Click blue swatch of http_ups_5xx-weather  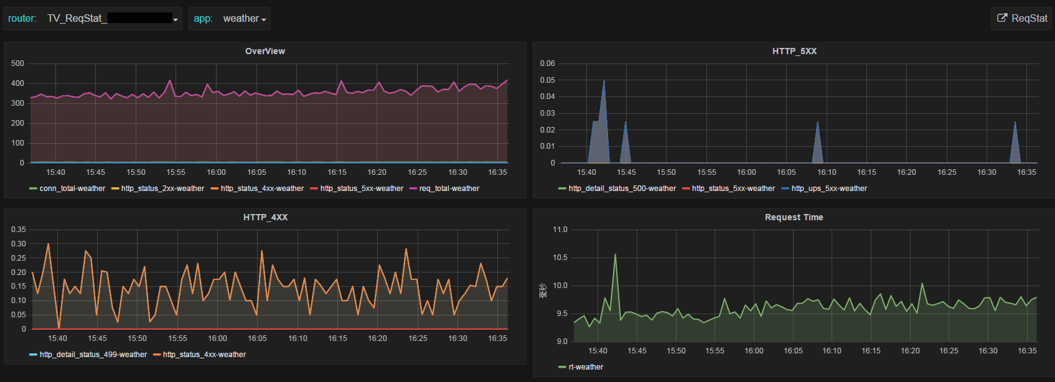coord(785,189)
